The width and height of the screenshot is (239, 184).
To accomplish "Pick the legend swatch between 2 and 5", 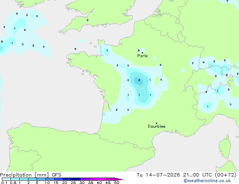I will [32, 179].
